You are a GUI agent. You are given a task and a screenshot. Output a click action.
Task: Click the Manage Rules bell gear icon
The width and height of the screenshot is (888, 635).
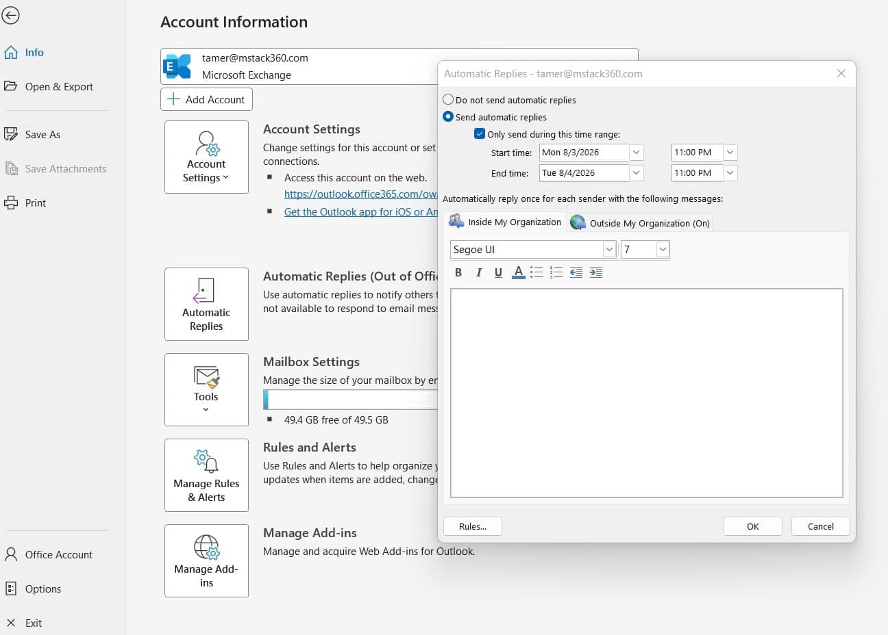pos(206,461)
